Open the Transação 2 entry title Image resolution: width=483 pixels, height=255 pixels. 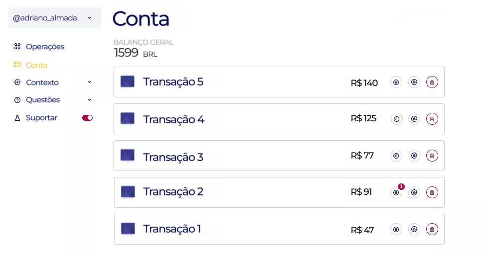[x=173, y=192]
